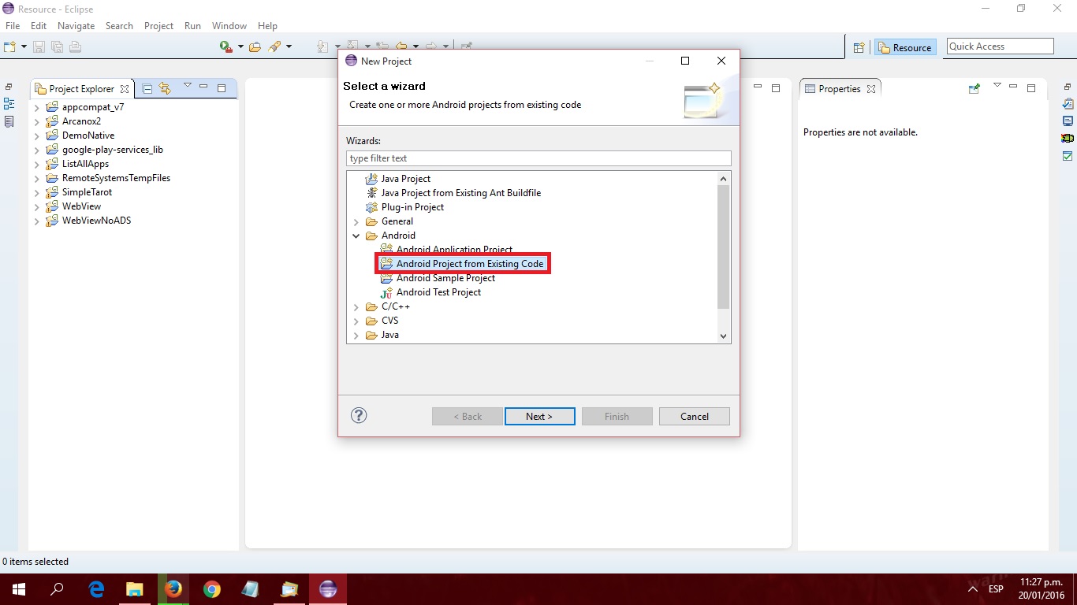
Task: Click the Open Perspective icon
Action: point(859,47)
